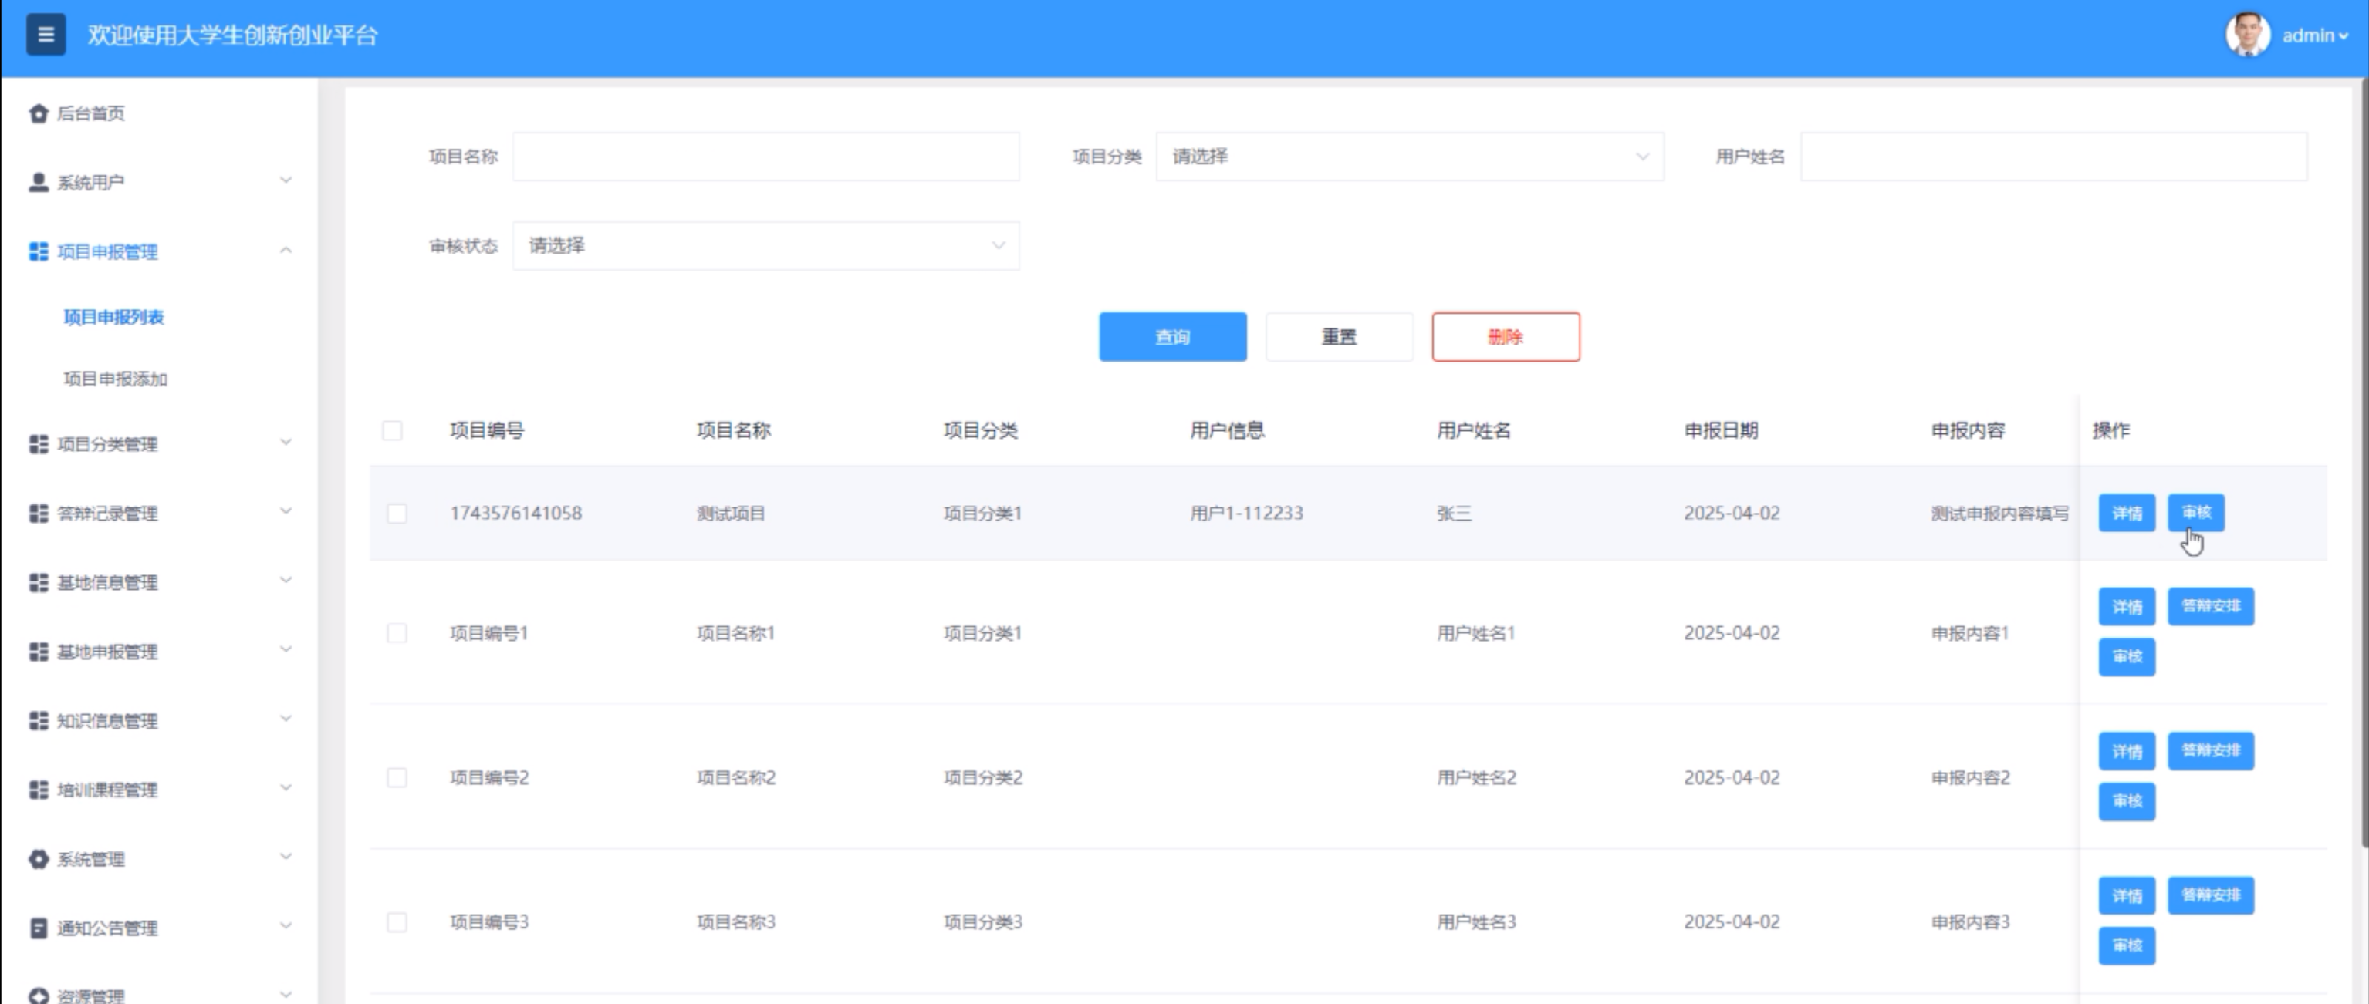Toggle the select-all checkbox in table header
Viewport: 2369px width, 1004px height.
(x=392, y=430)
